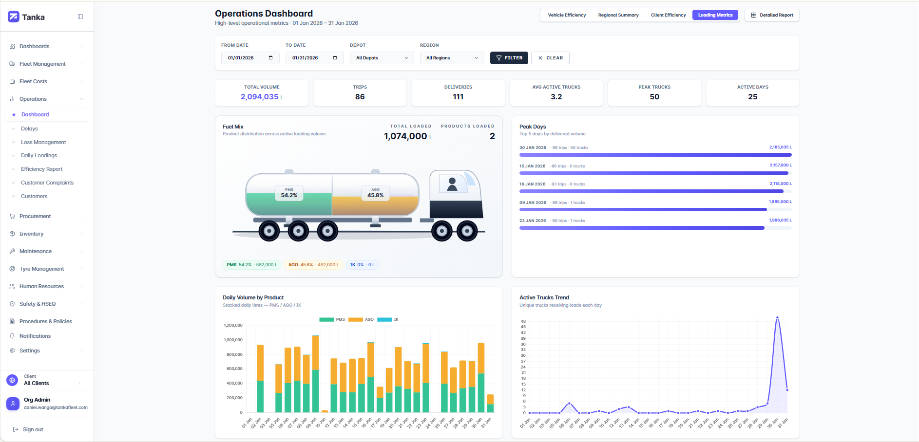Screen dimensions: 919x442
Task: Open the All Depots dropdown
Action: point(382,57)
